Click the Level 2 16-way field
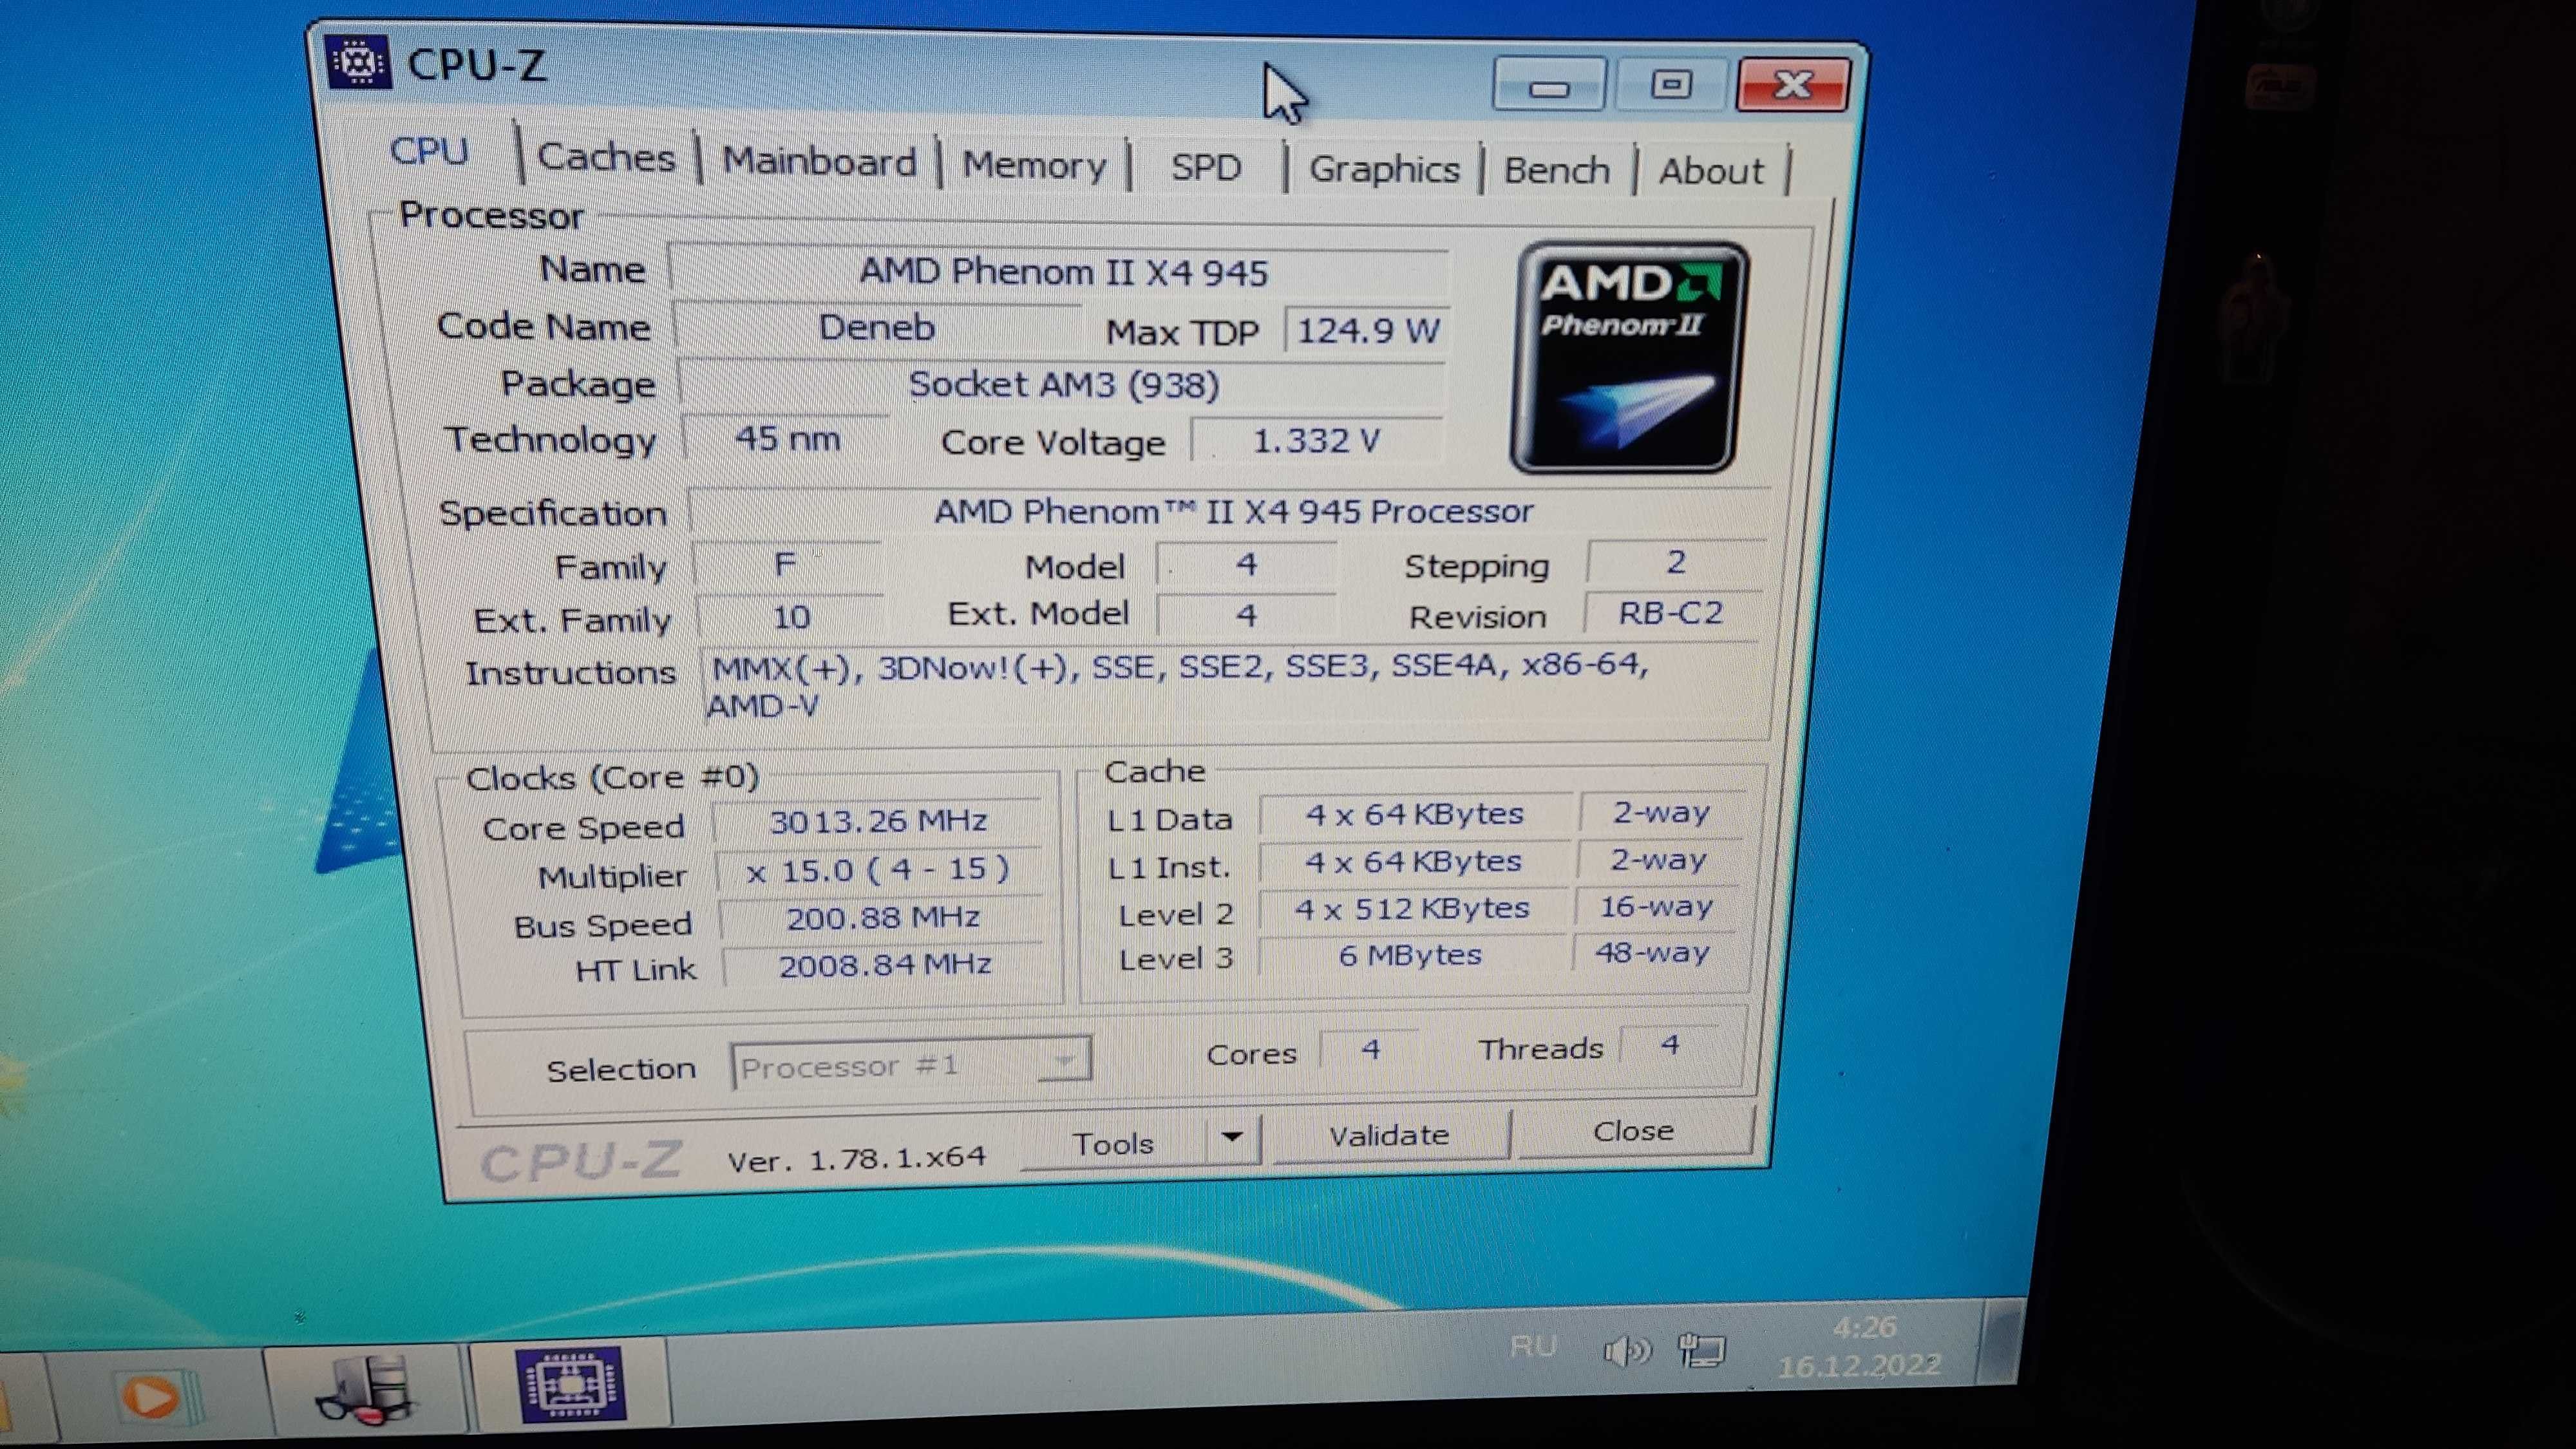 coord(1656,906)
